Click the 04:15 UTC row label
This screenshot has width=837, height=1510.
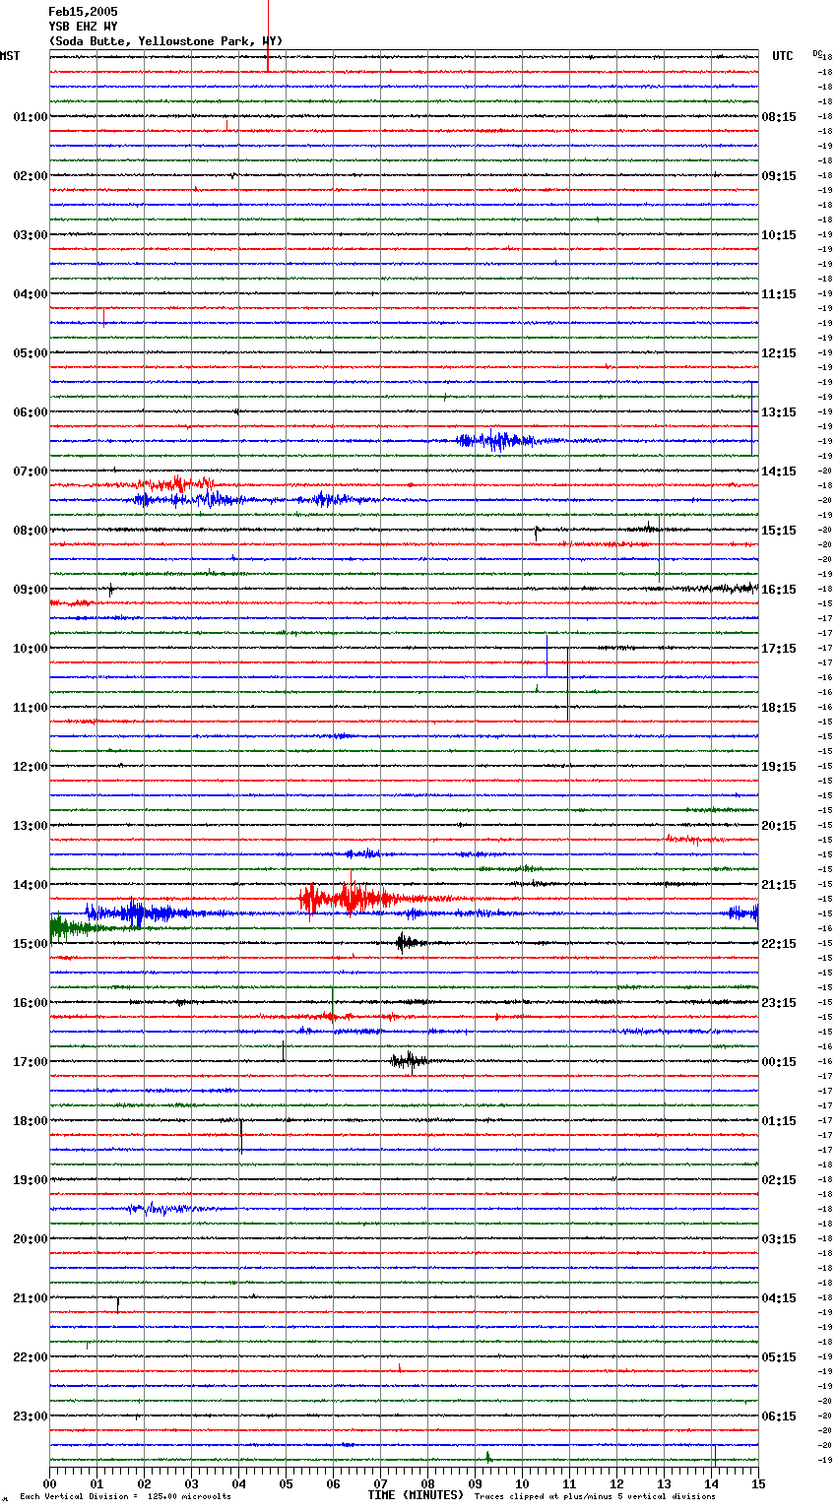click(779, 1298)
